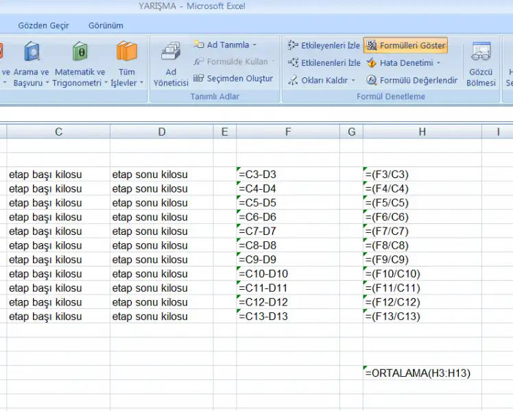Click Etkilenenleri İzle trace dependents

point(324,63)
